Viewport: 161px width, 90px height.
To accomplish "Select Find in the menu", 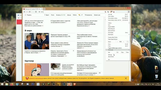I will (x=118, y=46).
